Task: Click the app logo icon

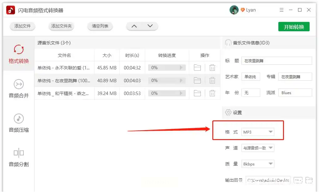Action: pyautogui.click(x=11, y=10)
